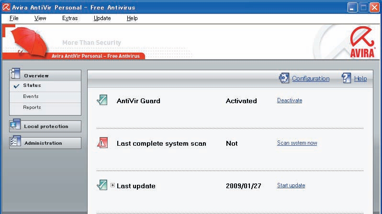
Task: Open the Help link in the panel header
Action: tap(360, 78)
